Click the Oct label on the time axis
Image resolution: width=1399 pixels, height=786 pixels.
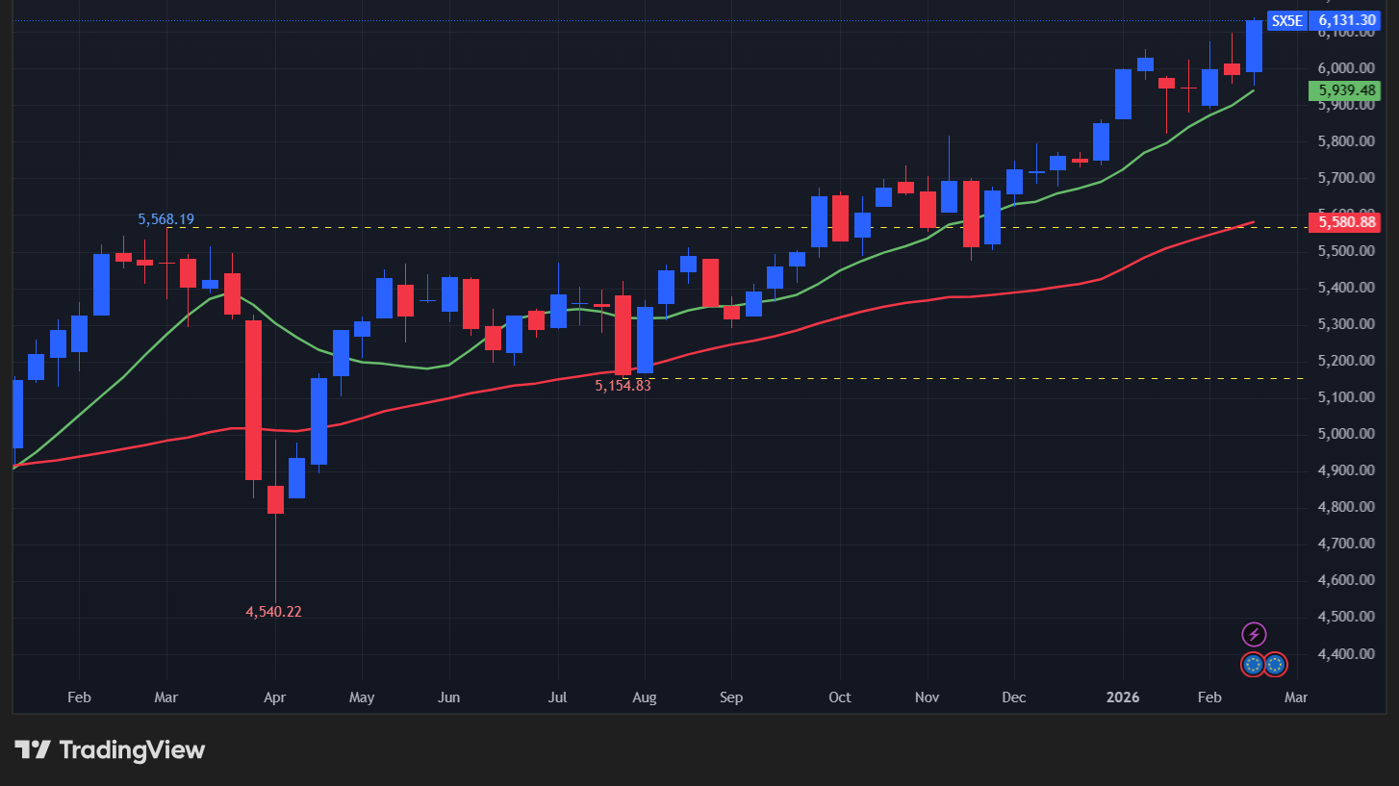coord(839,697)
